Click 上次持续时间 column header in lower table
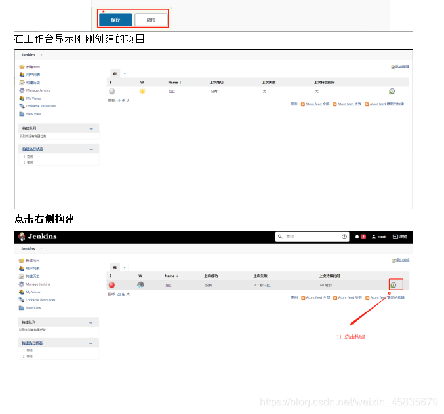 pos(330,276)
